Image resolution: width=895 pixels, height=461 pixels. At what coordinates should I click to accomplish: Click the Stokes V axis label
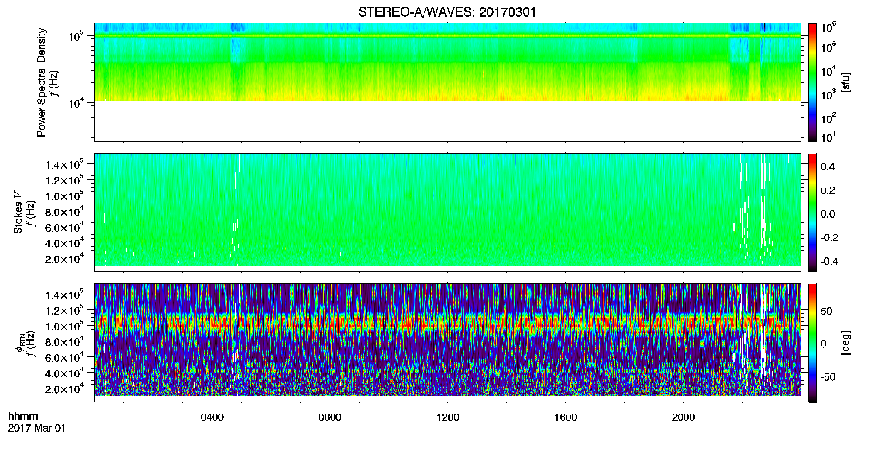point(18,212)
